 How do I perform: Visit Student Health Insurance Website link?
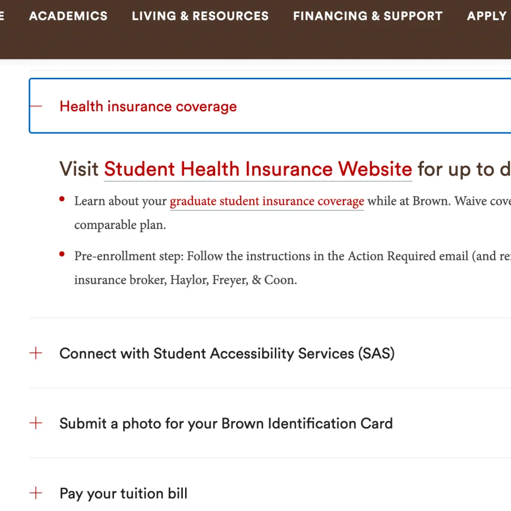click(258, 169)
